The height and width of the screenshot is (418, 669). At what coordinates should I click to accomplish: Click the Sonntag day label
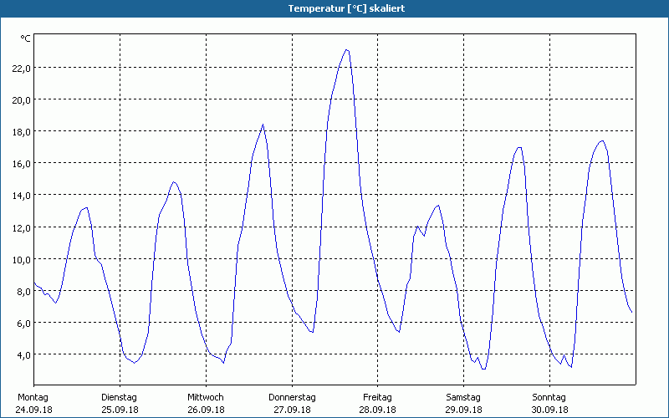(x=549, y=398)
